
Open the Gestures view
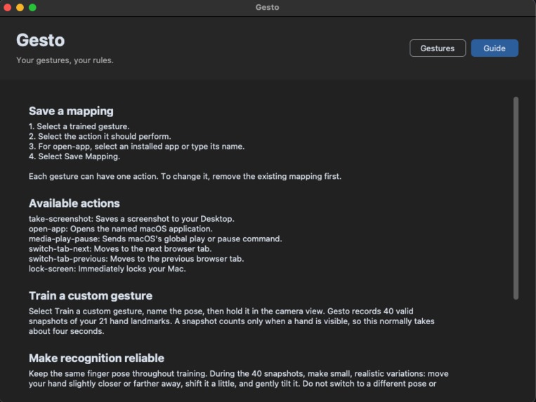[438, 48]
